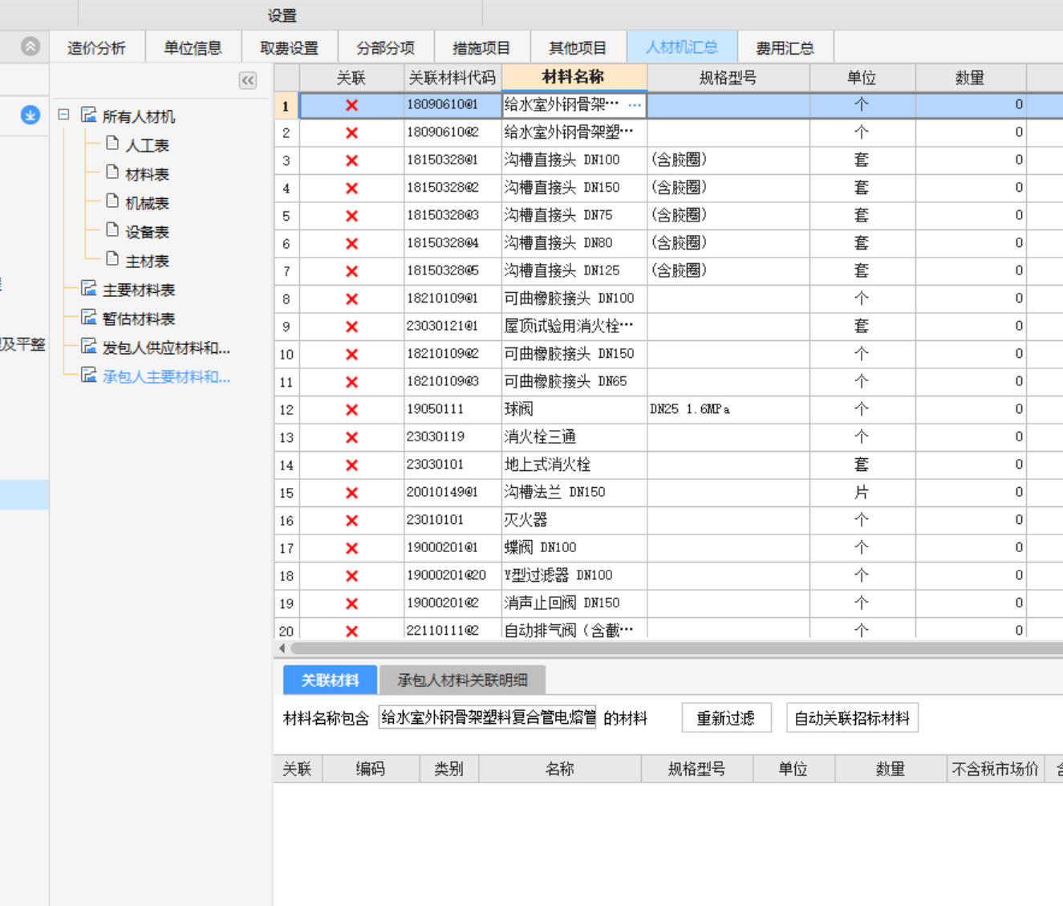The height and width of the screenshot is (906, 1063).
Task: Click the 关联材料代码 column header
Action: (x=452, y=78)
